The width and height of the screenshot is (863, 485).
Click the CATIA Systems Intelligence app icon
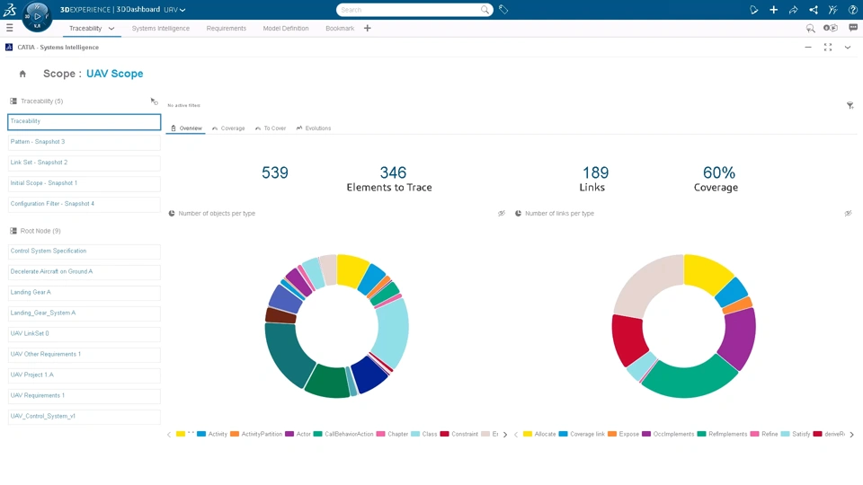click(9, 48)
